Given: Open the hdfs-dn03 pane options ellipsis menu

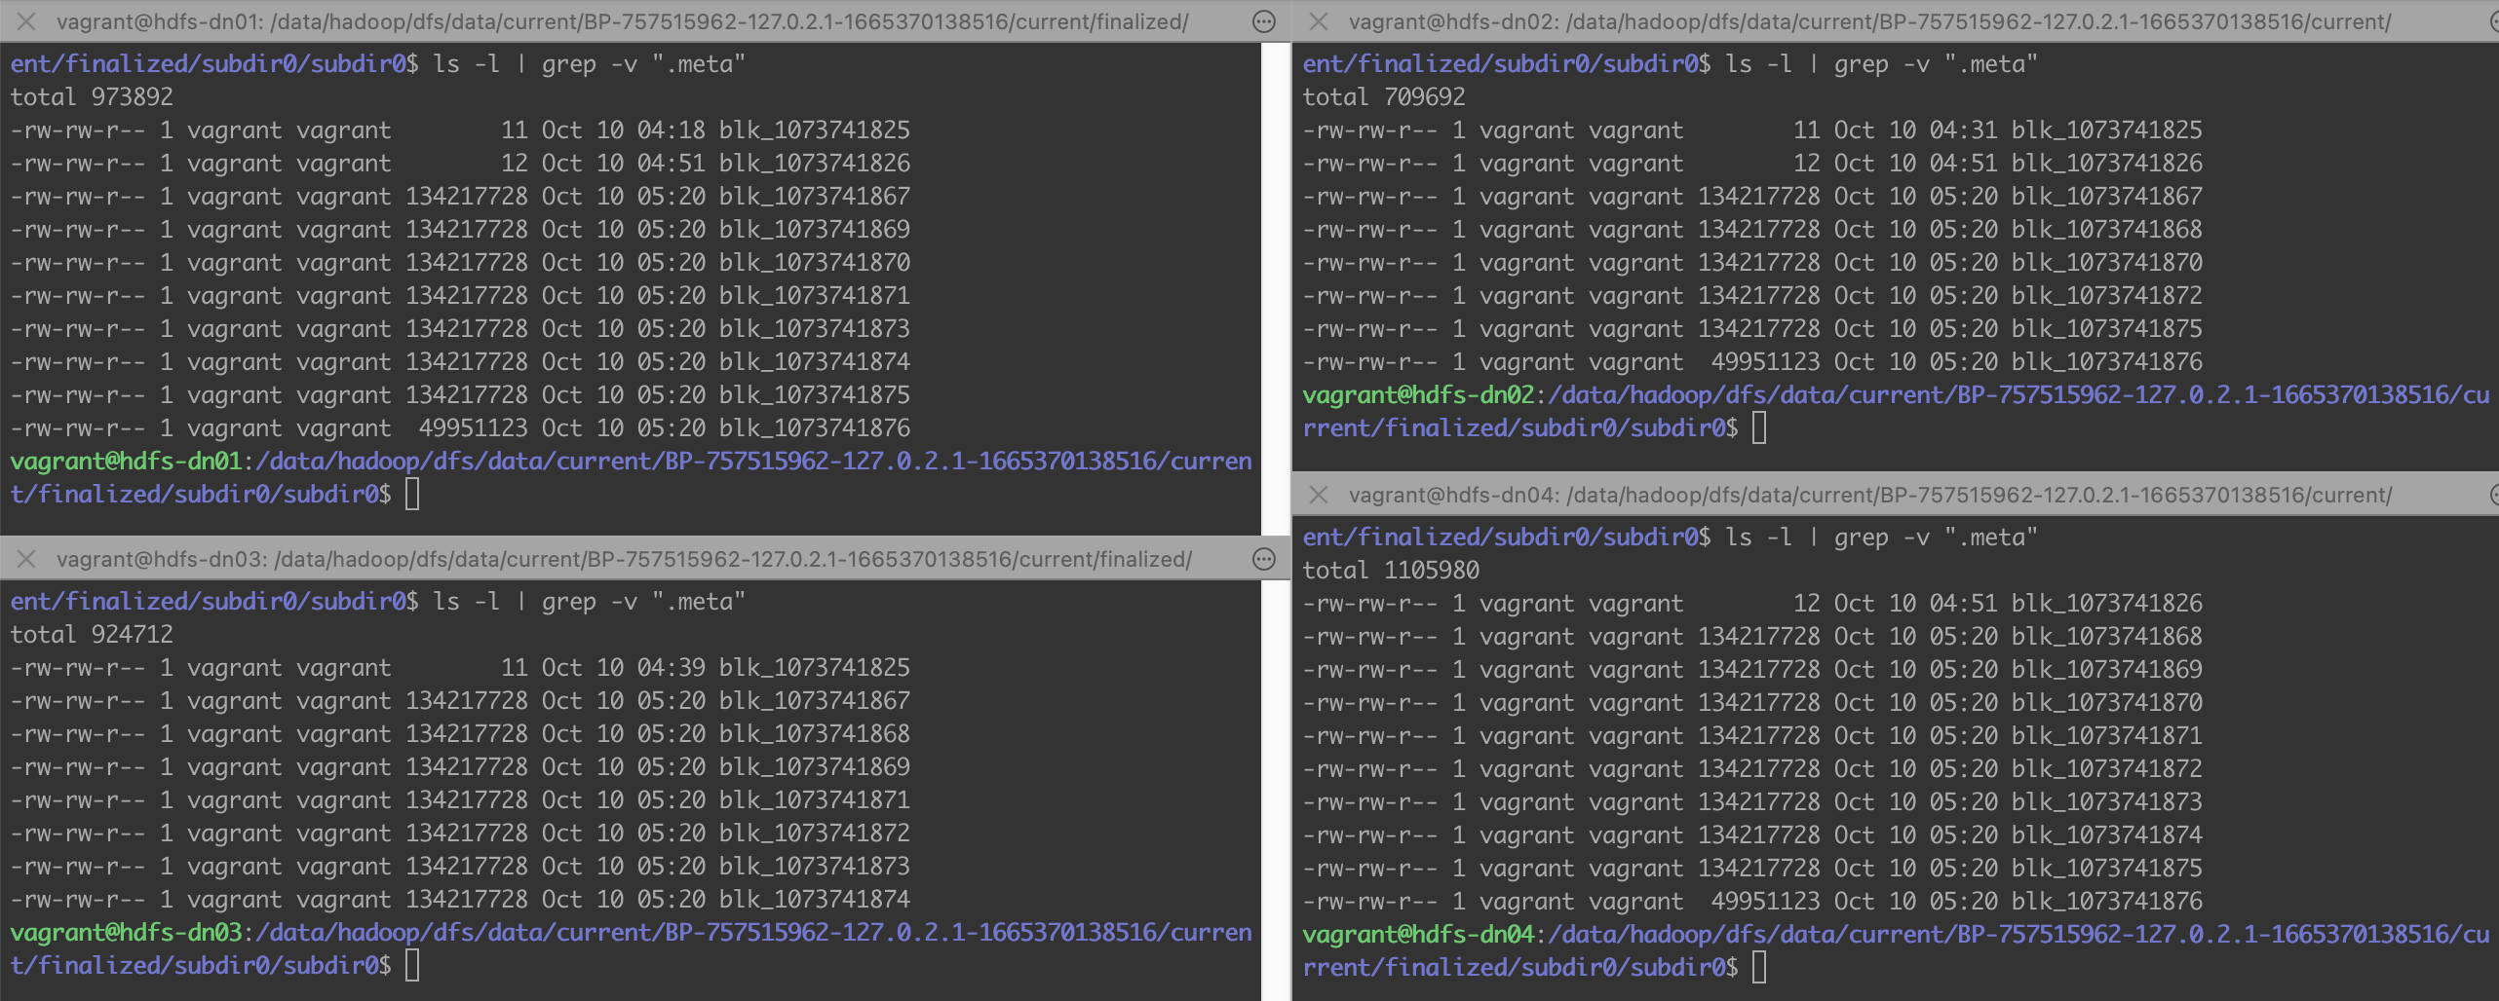Looking at the screenshot, I should pos(1264,559).
